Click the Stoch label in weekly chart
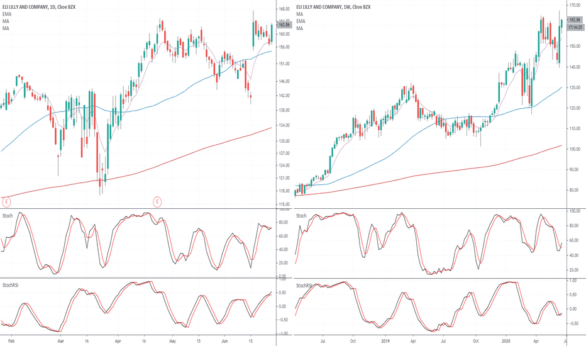Image resolution: width=586 pixels, height=346 pixels. pyautogui.click(x=301, y=216)
